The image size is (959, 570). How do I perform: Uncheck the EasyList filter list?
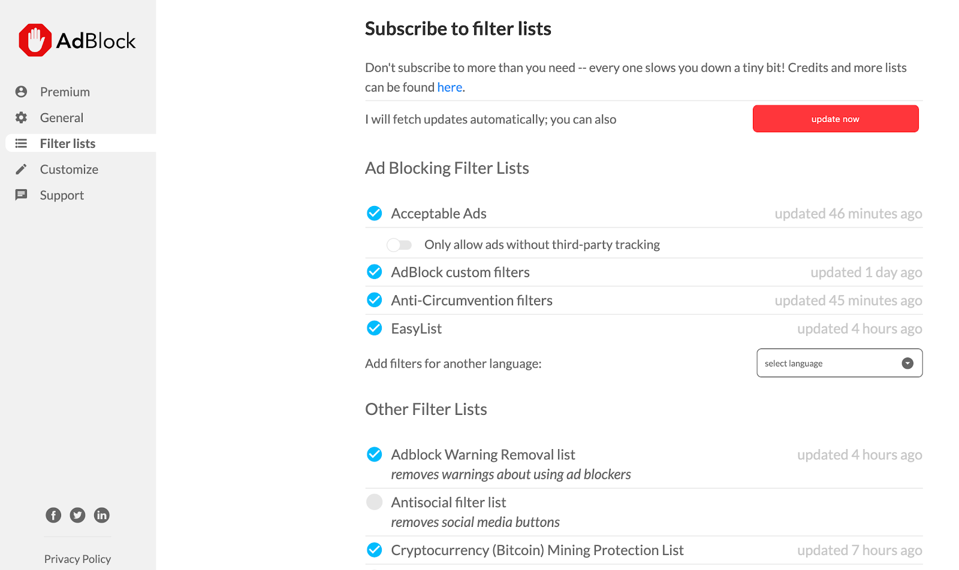click(x=375, y=328)
